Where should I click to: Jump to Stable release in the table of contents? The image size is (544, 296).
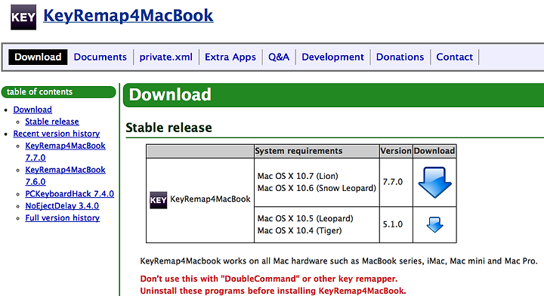pyautogui.click(x=52, y=122)
